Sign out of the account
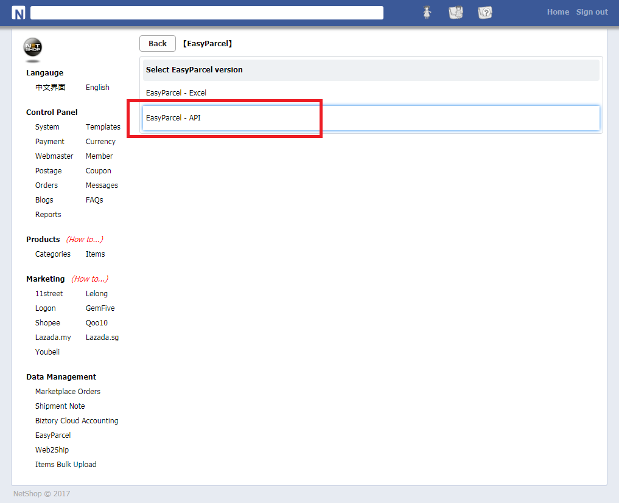The width and height of the screenshot is (619, 503). pos(592,12)
